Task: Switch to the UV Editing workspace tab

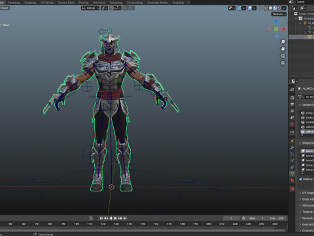Action: (x=46, y=3)
